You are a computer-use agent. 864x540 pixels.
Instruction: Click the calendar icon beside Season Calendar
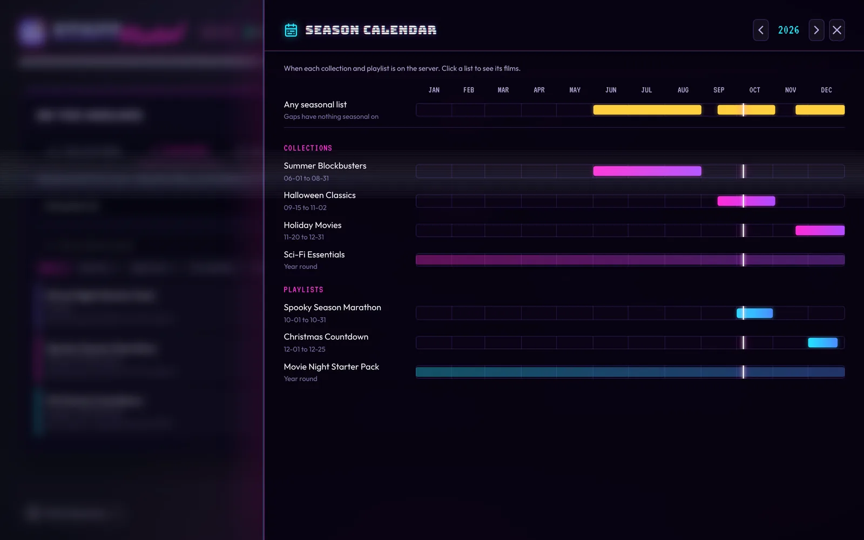point(291,30)
